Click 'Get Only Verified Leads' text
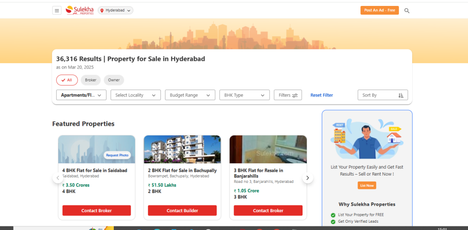 pos(358,221)
